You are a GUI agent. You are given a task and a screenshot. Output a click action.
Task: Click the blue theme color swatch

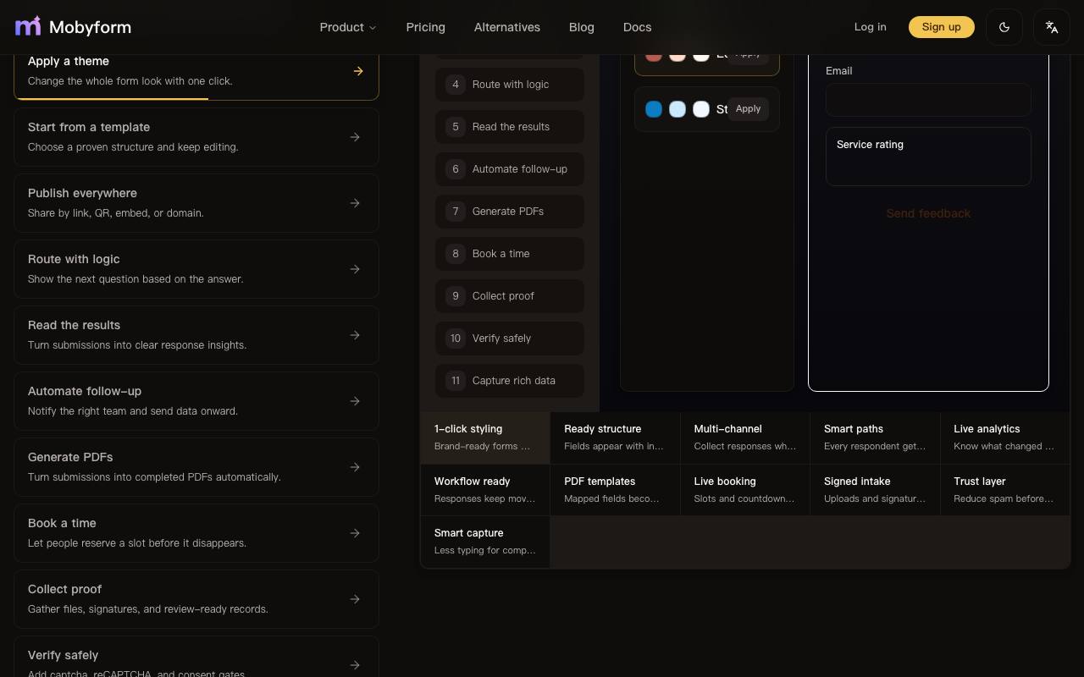click(x=654, y=109)
